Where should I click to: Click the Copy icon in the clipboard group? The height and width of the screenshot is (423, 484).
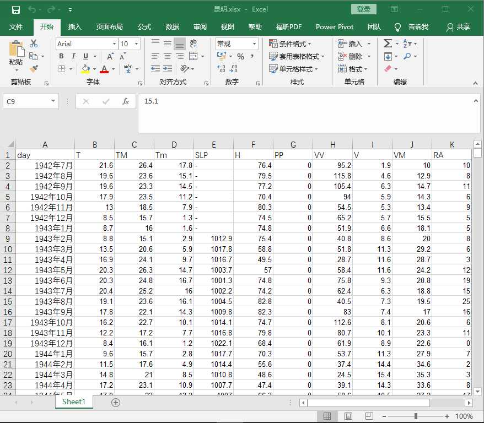tap(33, 56)
